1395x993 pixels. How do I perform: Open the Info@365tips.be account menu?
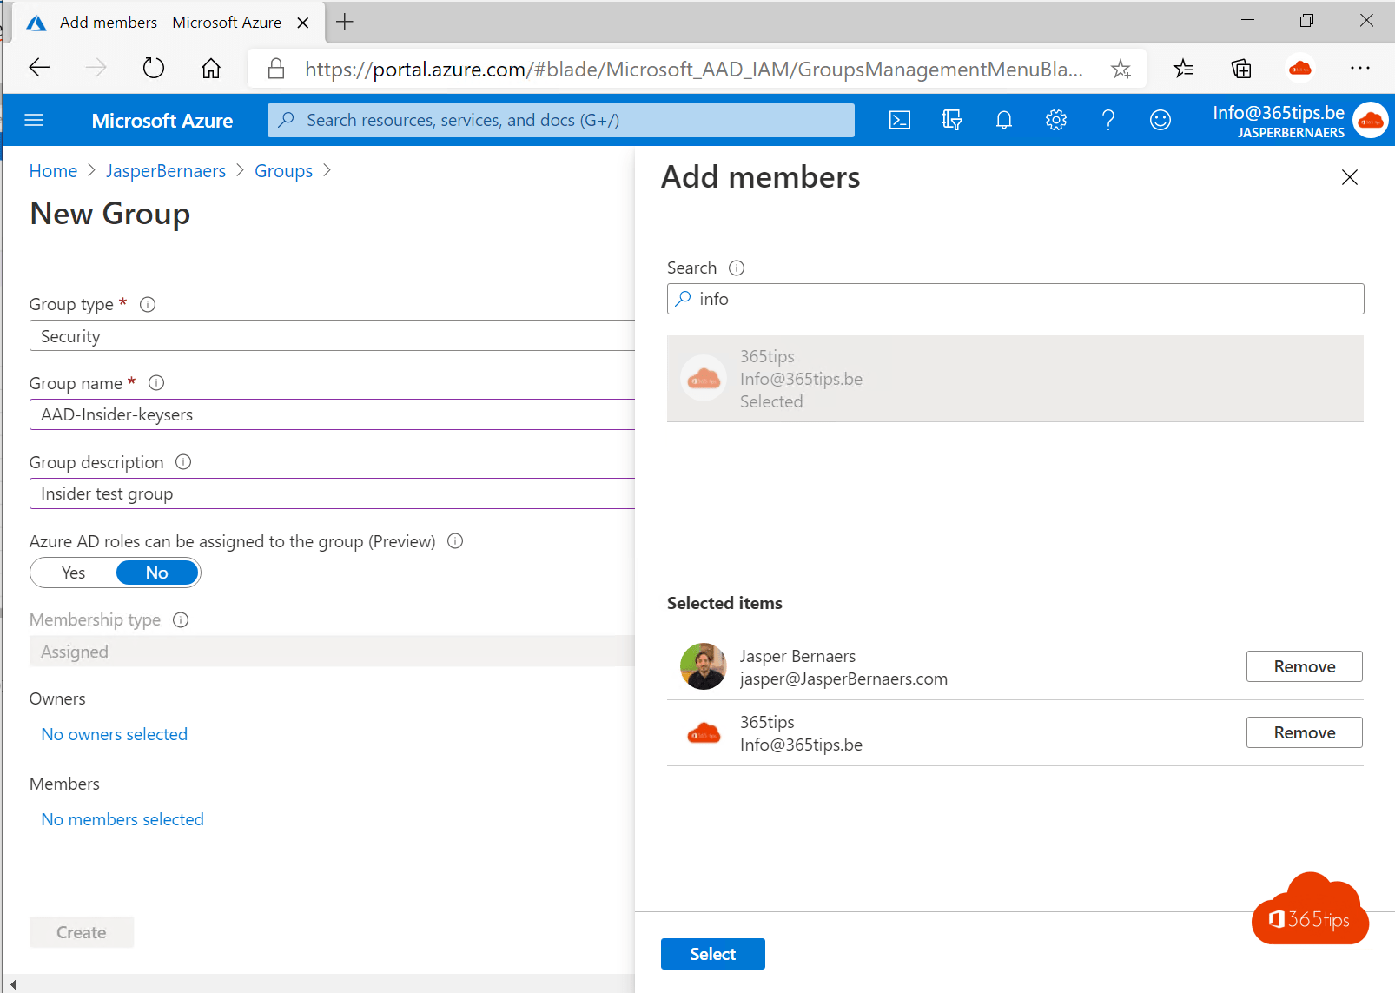click(x=1279, y=120)
